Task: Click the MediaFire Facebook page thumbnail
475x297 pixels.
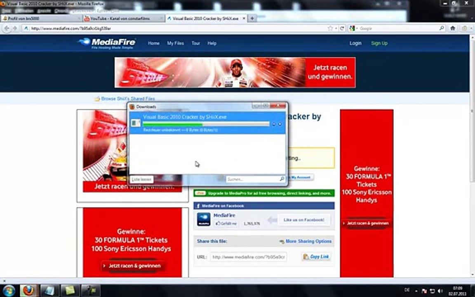Action: pyautogui.click(x=204, y=219)
